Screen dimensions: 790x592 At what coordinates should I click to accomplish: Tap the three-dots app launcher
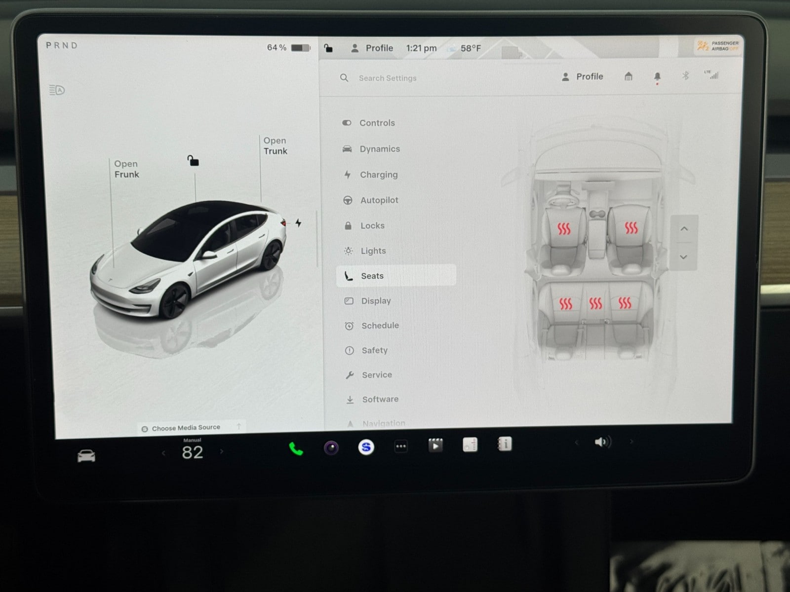(x=401, y=447)
